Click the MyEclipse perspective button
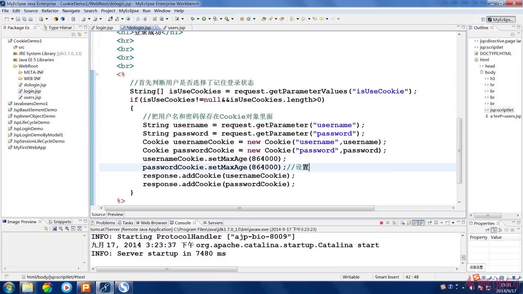This screenshot has height=294, width=523. coord(501,20)
